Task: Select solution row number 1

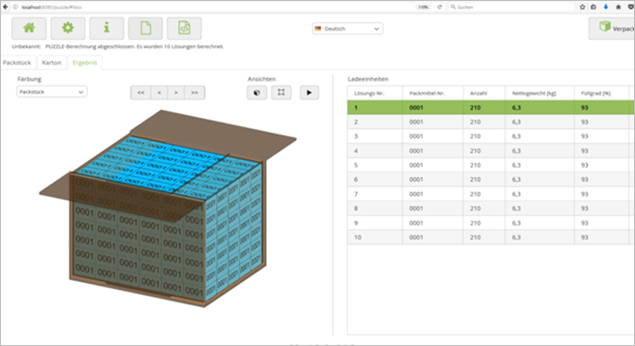Action: click(490, 108)
